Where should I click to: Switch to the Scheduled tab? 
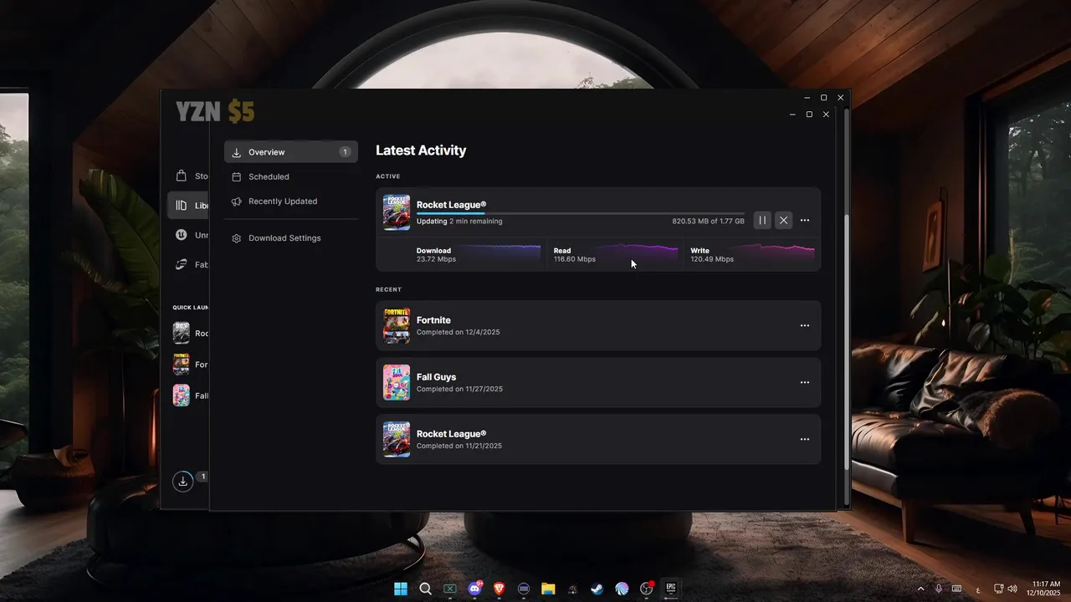coord(291,176)
